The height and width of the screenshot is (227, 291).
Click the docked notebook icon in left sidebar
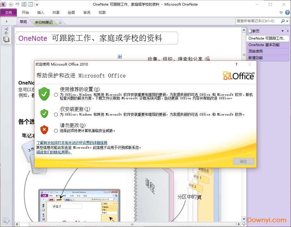[x=6, y=39]
